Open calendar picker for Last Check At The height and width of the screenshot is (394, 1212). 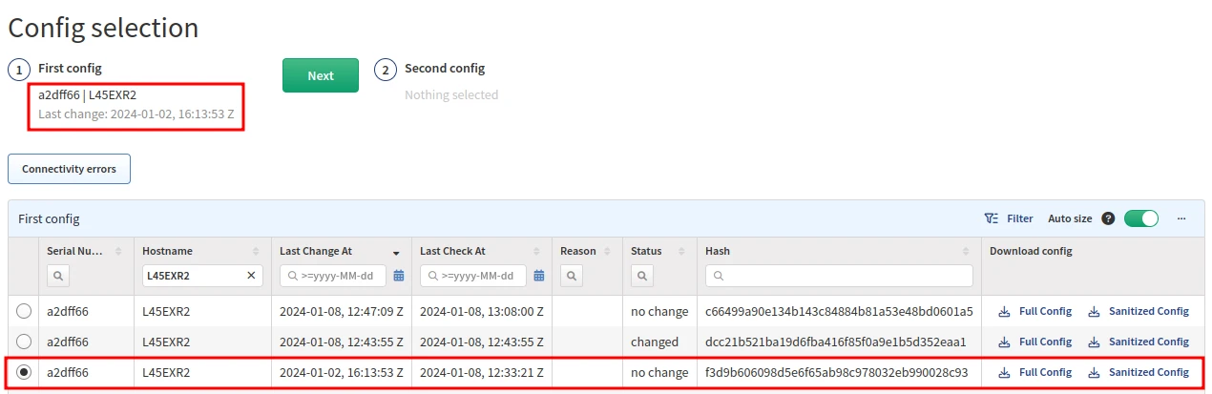[539, 276]
